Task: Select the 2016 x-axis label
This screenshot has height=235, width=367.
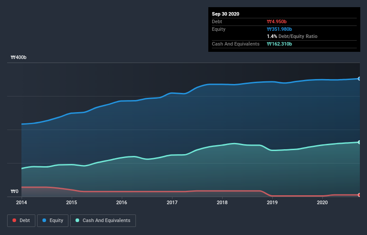Action: 122,202
